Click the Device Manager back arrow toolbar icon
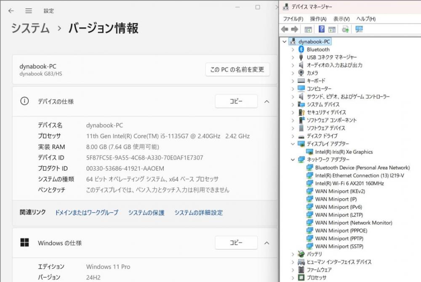Screen dimensions: 421x282 coord(285,29)
